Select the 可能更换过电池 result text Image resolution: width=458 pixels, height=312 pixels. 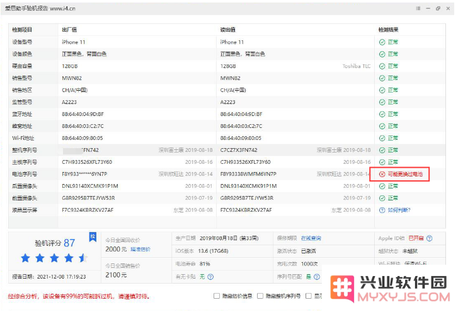pos(405,174)
